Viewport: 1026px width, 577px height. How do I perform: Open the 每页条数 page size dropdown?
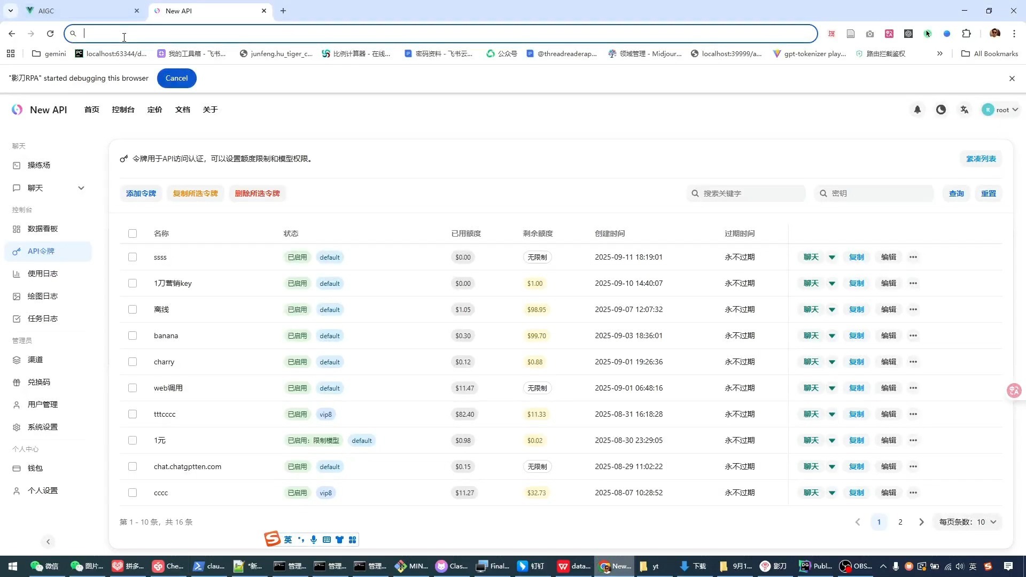coord(967,522)
